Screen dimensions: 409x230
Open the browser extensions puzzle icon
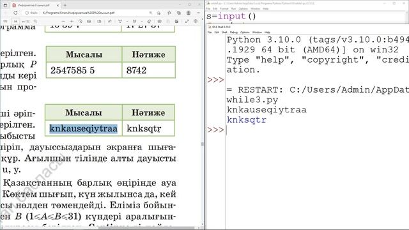[169, 13]
